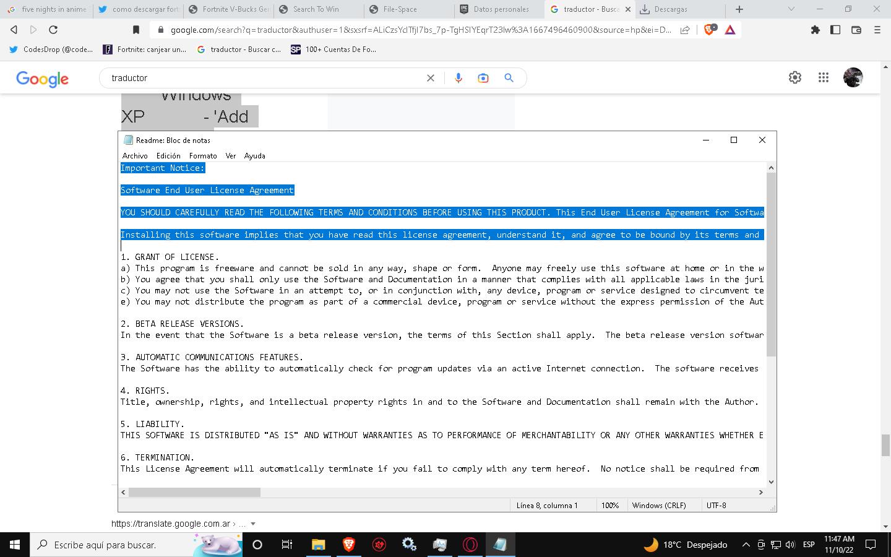Clear the search box with X icon

tap(431, 78)
